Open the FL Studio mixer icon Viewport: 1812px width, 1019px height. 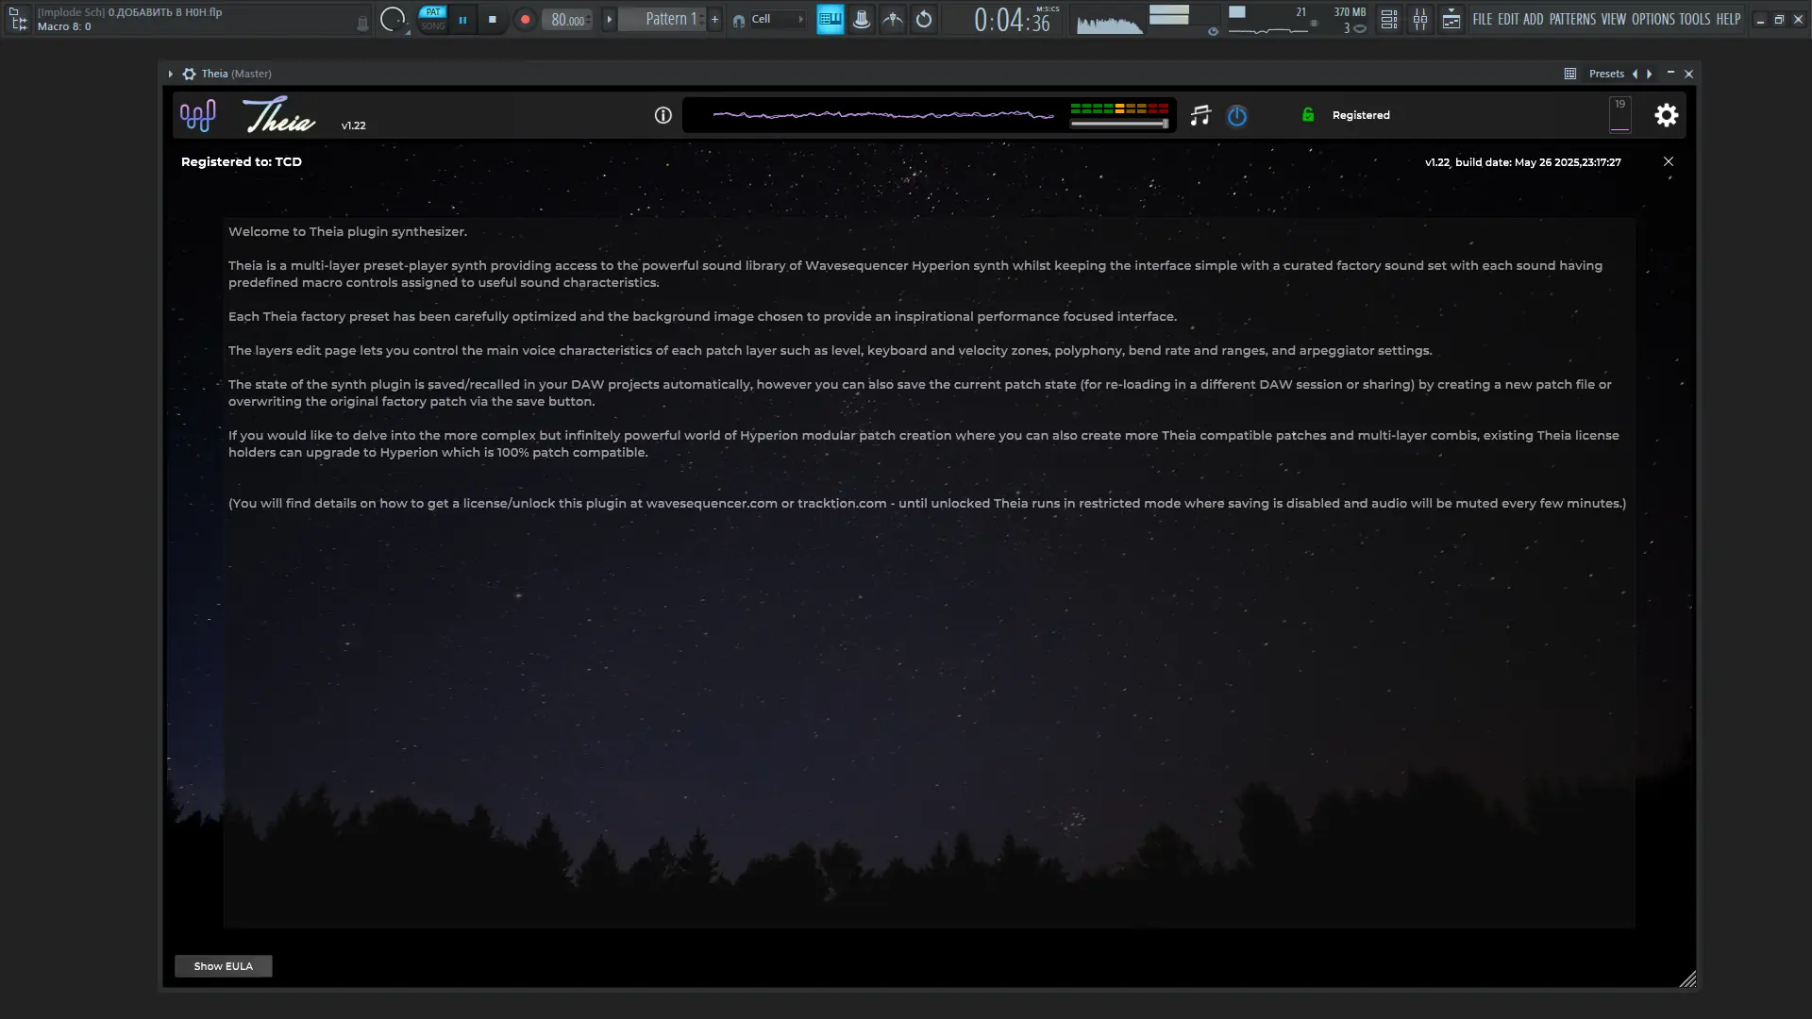pyautogui.click(x=1420, y=19)
